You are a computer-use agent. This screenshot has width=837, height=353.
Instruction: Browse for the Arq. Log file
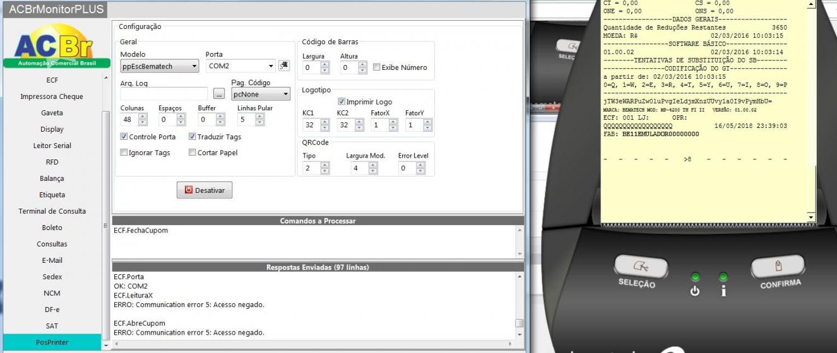pyautogui.click(x=219, y=94)
